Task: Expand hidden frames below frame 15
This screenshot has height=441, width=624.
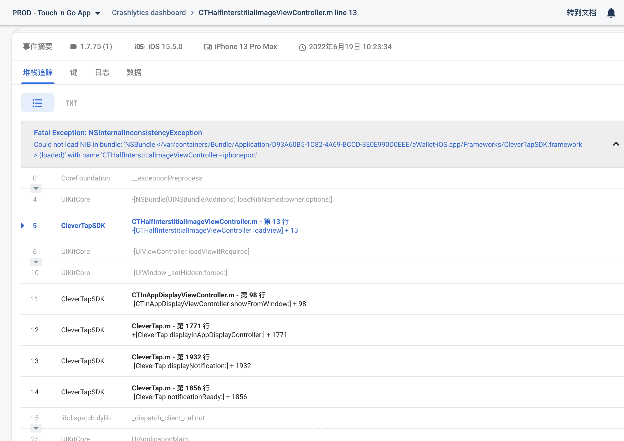Action: (35, 429)
